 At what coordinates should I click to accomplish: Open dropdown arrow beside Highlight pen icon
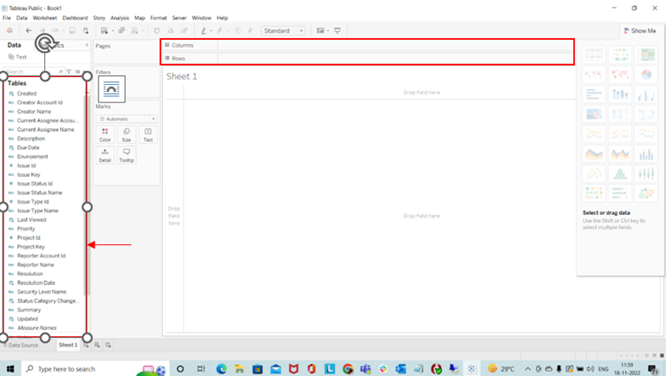[211, 31]
